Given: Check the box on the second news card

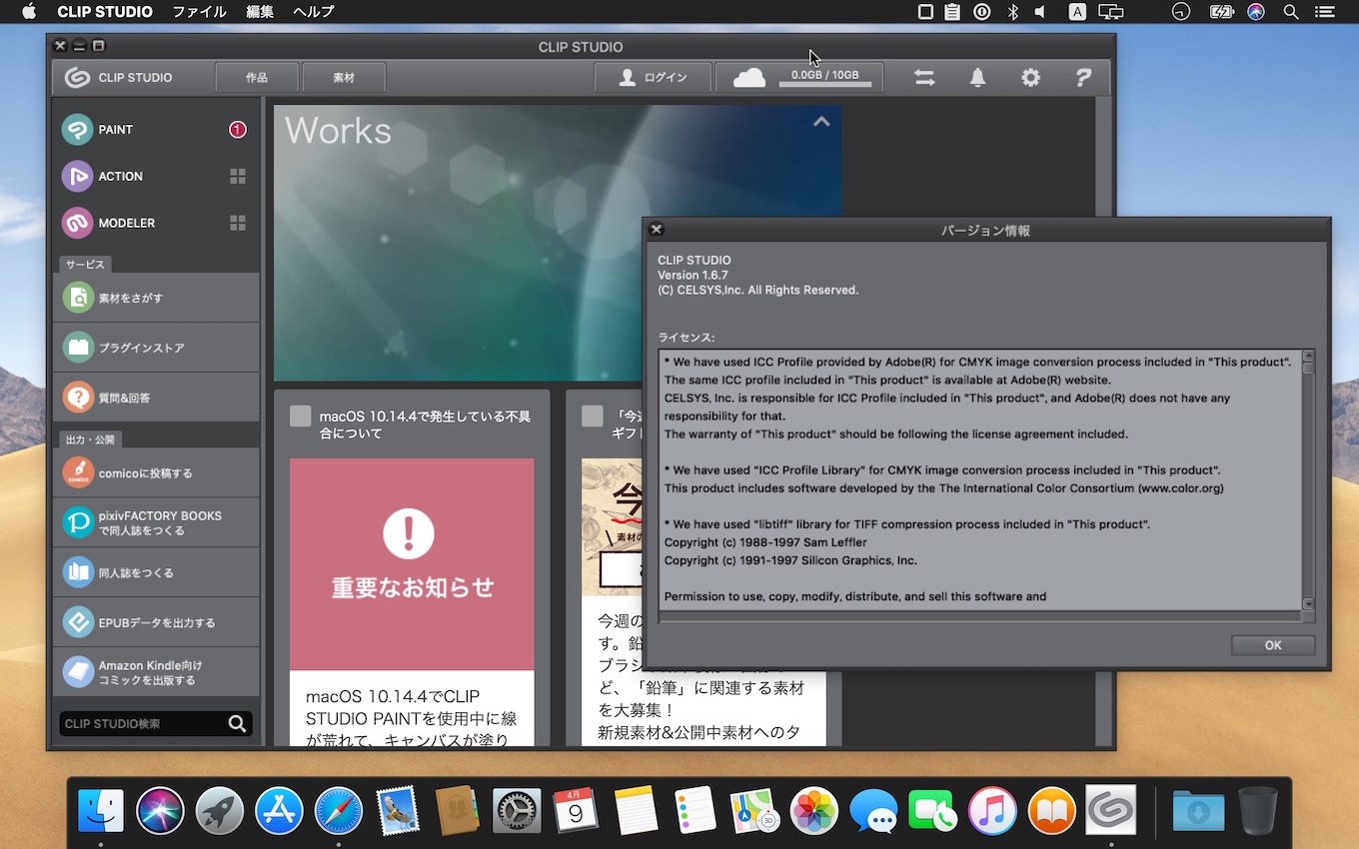Looking at the screenshot, I should (x=592, y=417).
